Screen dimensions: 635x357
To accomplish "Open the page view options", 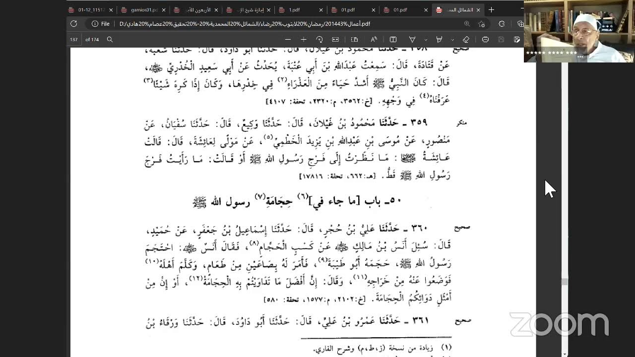I will click(x=354, y=40).
